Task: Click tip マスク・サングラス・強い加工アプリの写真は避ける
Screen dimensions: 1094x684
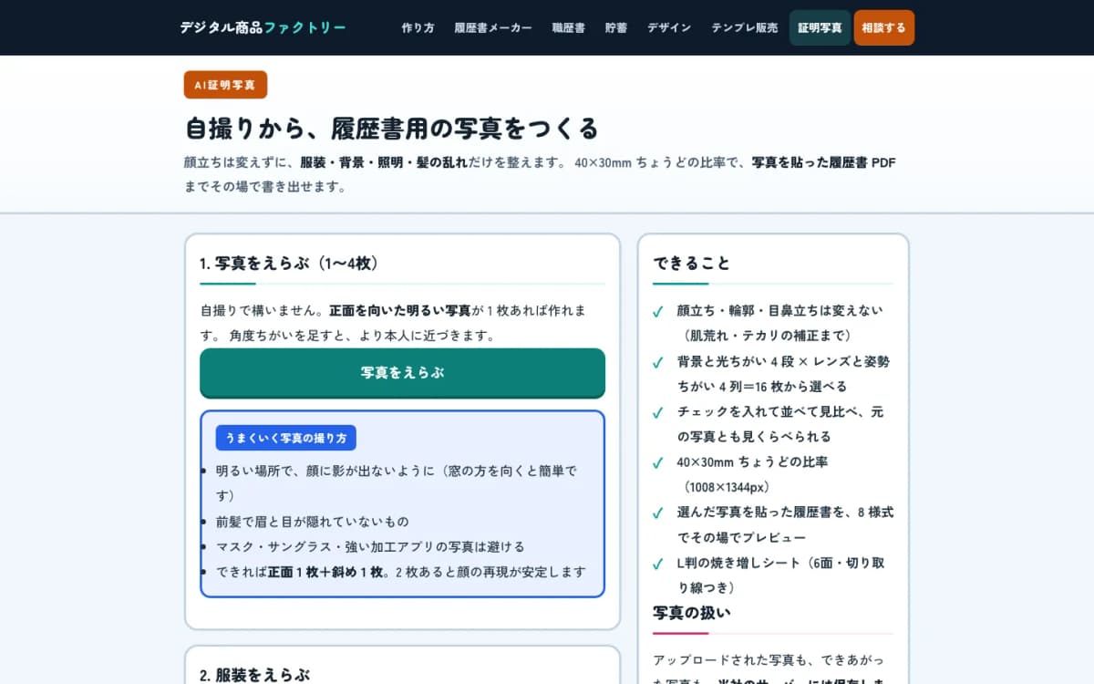Action: tap(370, 546)
